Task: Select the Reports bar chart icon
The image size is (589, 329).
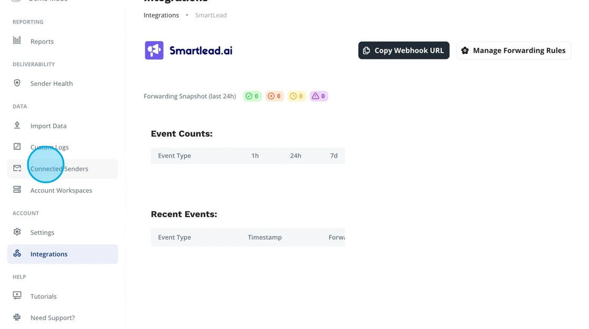Action: tap(17, 41)
